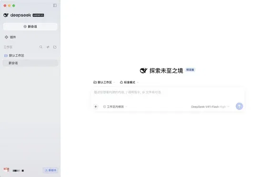
Task: Click the deepseek whale logo in the sidebar
Action: 6,15
